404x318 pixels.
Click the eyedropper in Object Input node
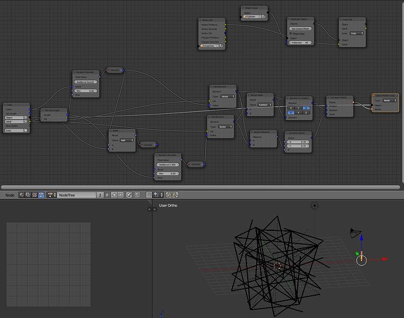[x=264, y=17]
